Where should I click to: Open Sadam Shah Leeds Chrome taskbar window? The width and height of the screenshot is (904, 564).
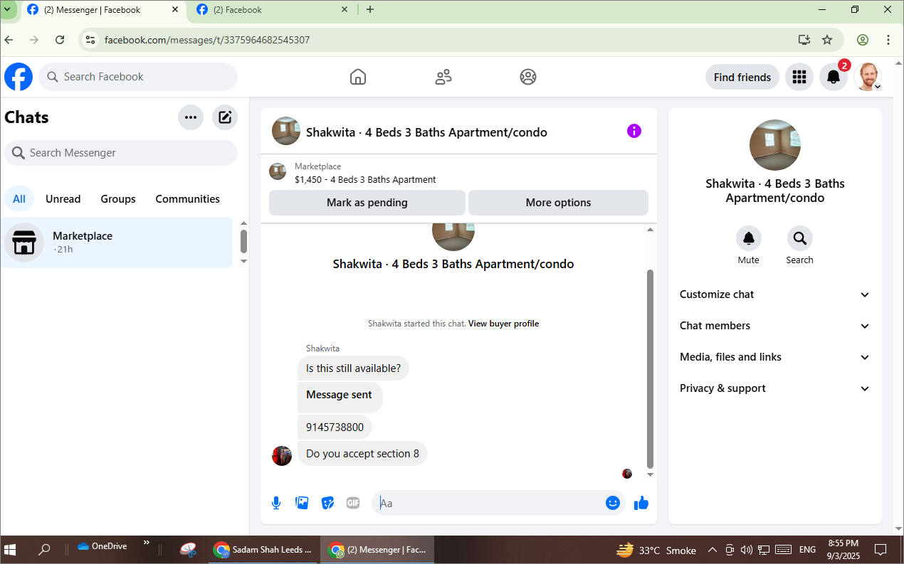[264, 550]
